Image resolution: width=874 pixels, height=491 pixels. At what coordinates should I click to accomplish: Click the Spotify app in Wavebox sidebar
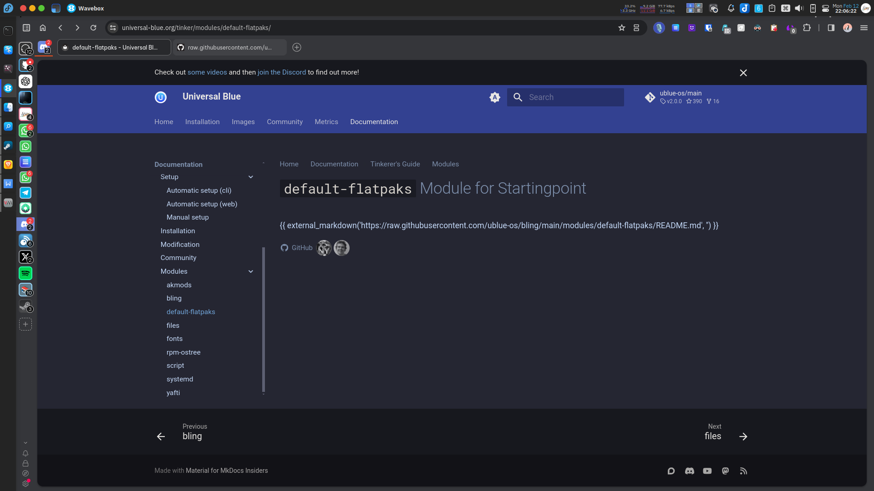[25, 273]
